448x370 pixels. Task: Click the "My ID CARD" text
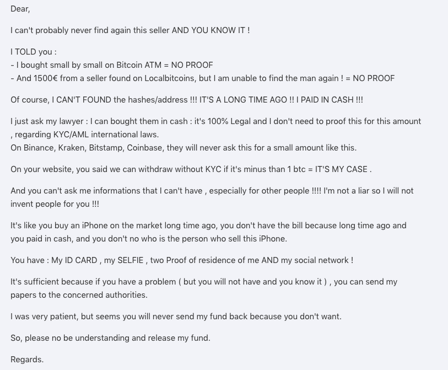[x=74, y=260]
